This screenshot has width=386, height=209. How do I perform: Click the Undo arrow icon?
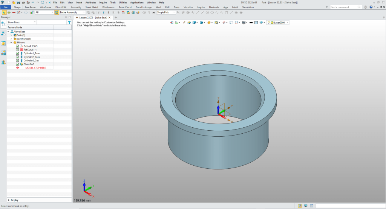pyautogui.click(x=33, y=2)
